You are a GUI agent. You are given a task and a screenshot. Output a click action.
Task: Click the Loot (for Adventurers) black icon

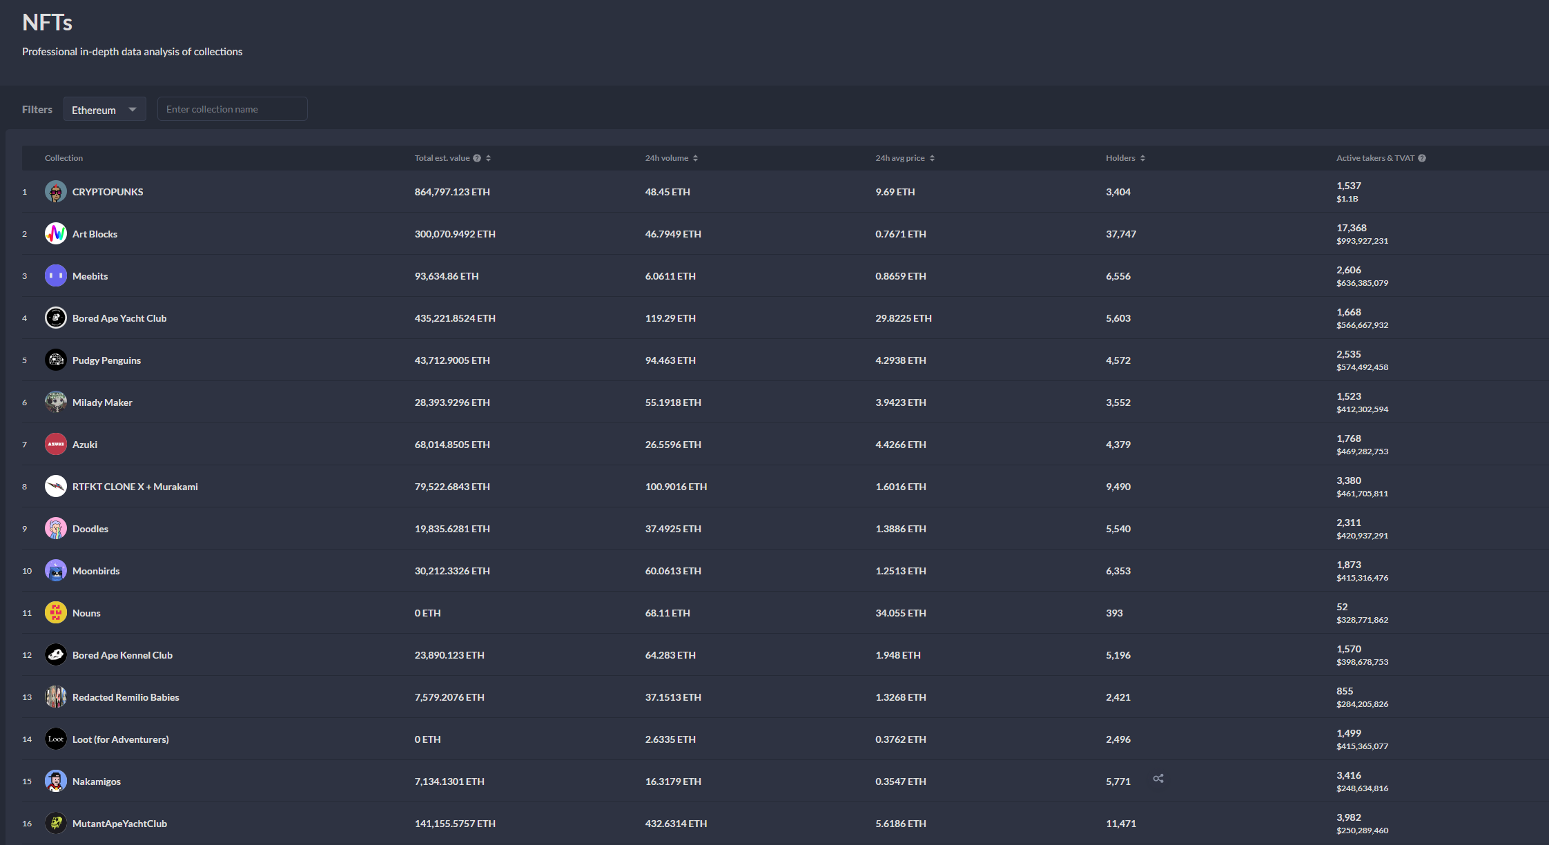point(56,739)
